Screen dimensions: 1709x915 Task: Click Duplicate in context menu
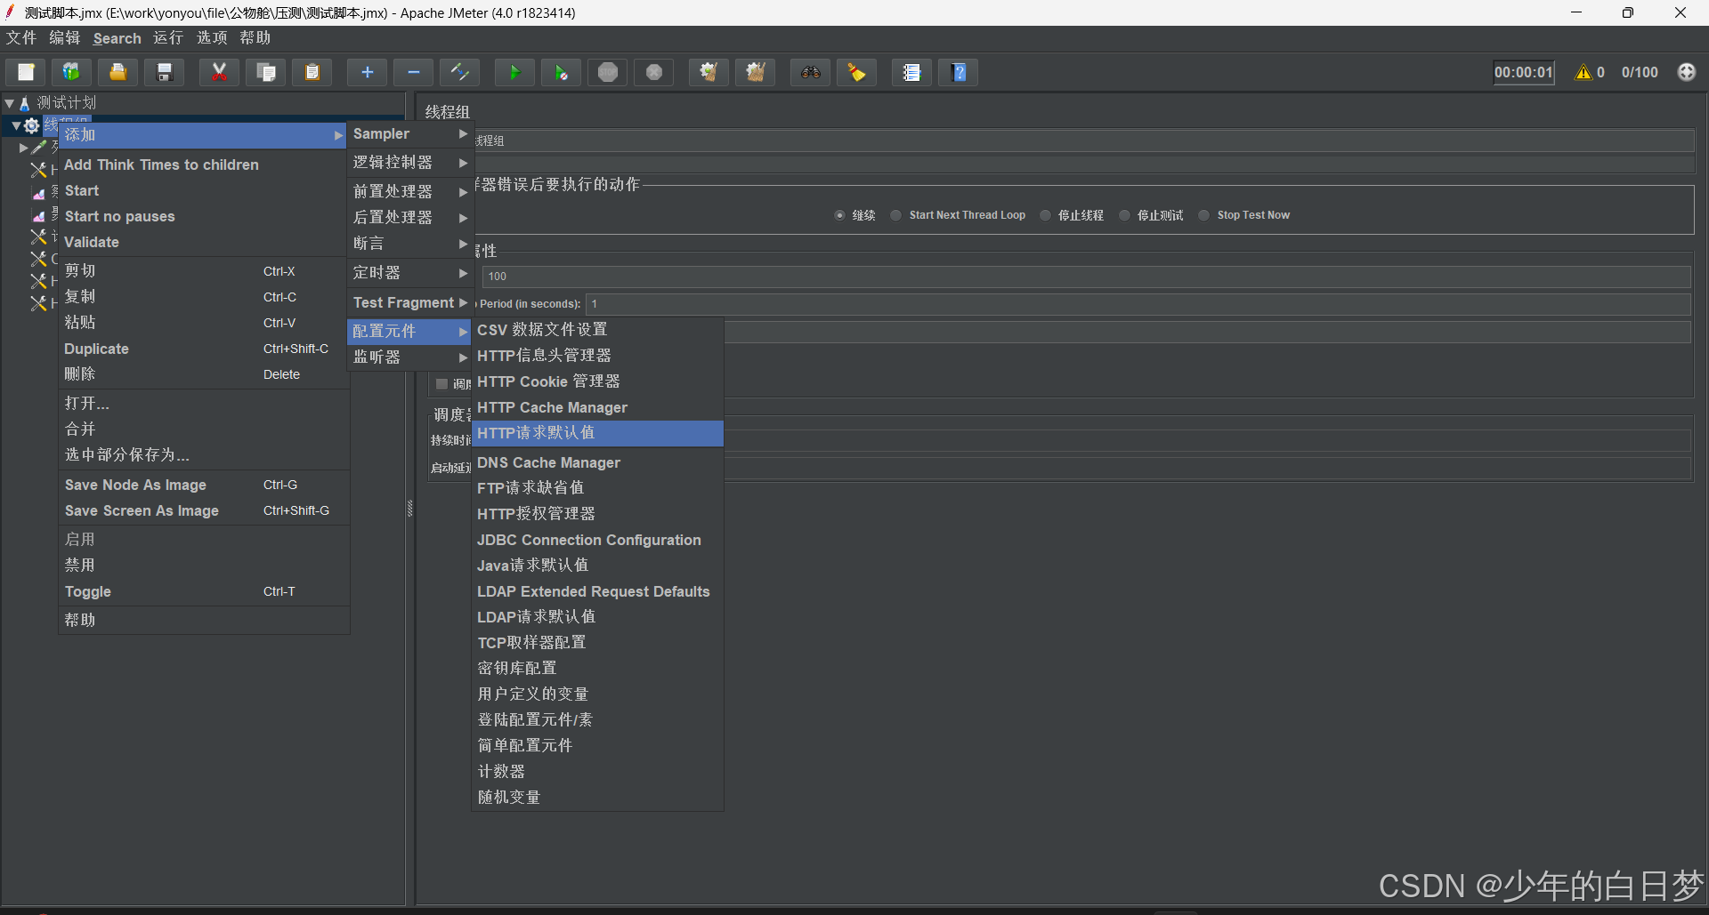pyautogui.click(x=204, y=349)
